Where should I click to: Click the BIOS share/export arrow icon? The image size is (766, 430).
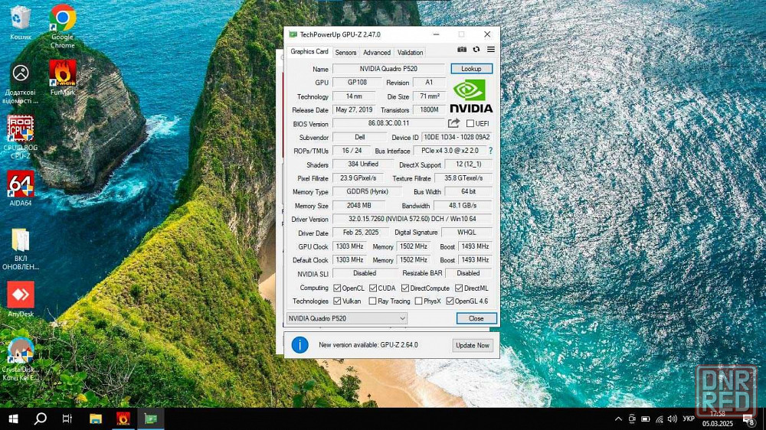pyautogui.click(x=453, y=123)
